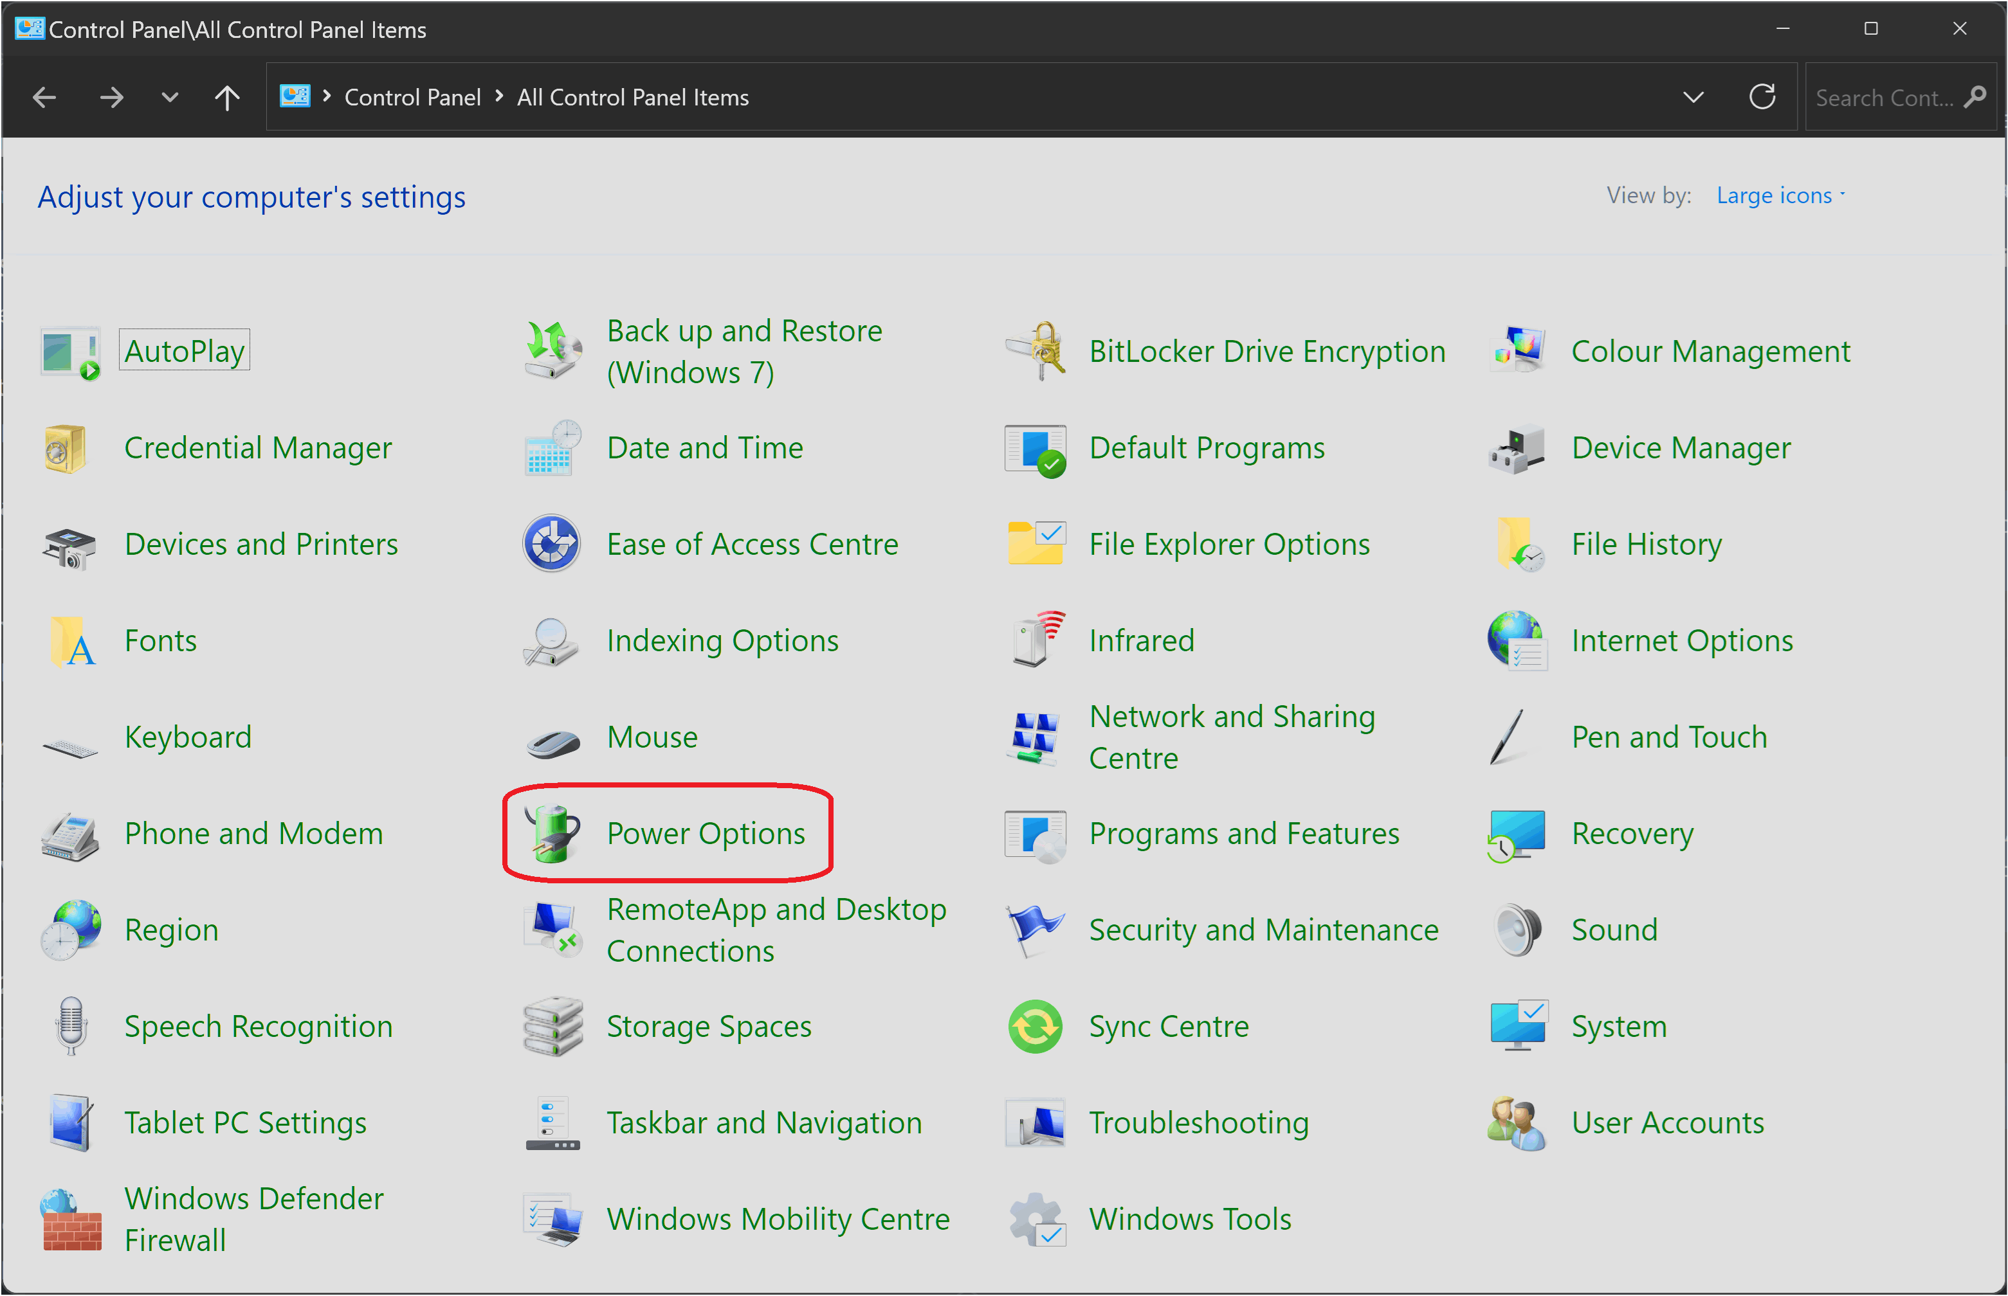Click the All Control Panel Items breadcrumb
This screenshot has height=1296, width=2008.
coord(632,98)
